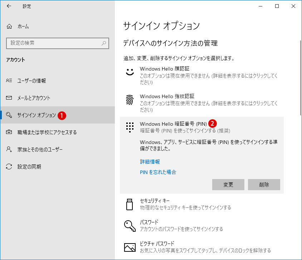Click the PIN keypad dots icon
The width and height of the screenshot is (302, 260).
130,127
